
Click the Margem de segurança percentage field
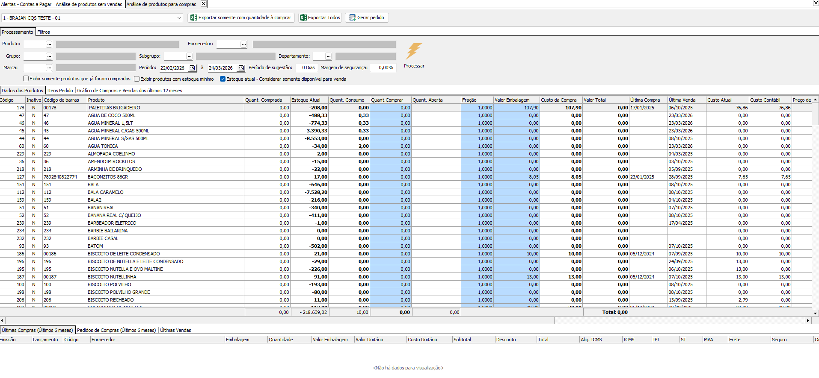(x=383, y=67)
